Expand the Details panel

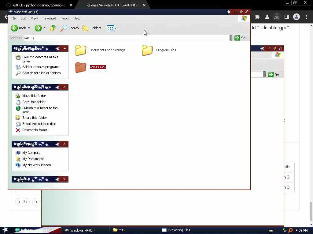[64, 179]
